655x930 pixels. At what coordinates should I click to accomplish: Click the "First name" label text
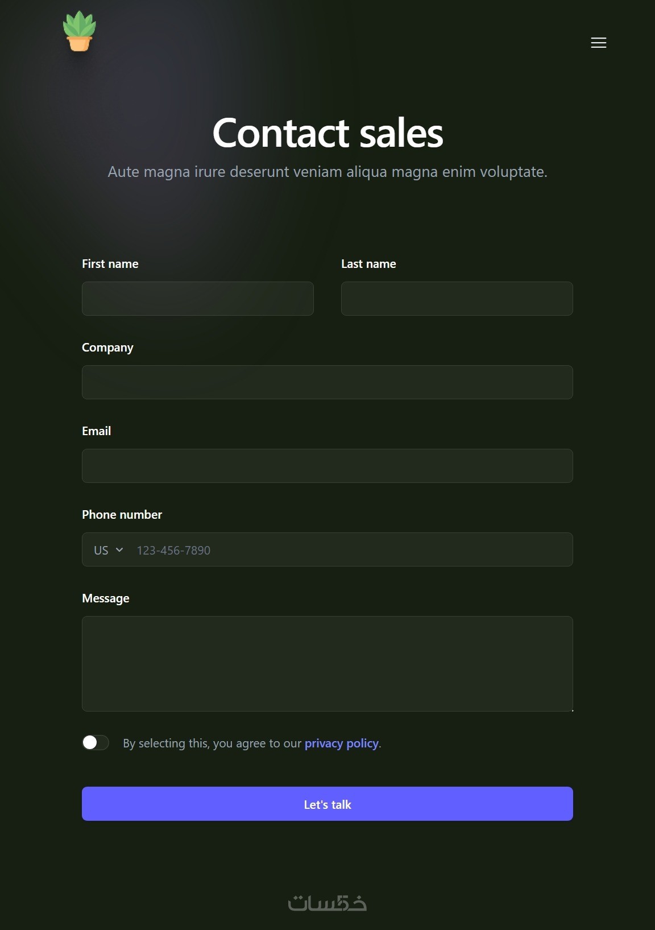[110, 264]
